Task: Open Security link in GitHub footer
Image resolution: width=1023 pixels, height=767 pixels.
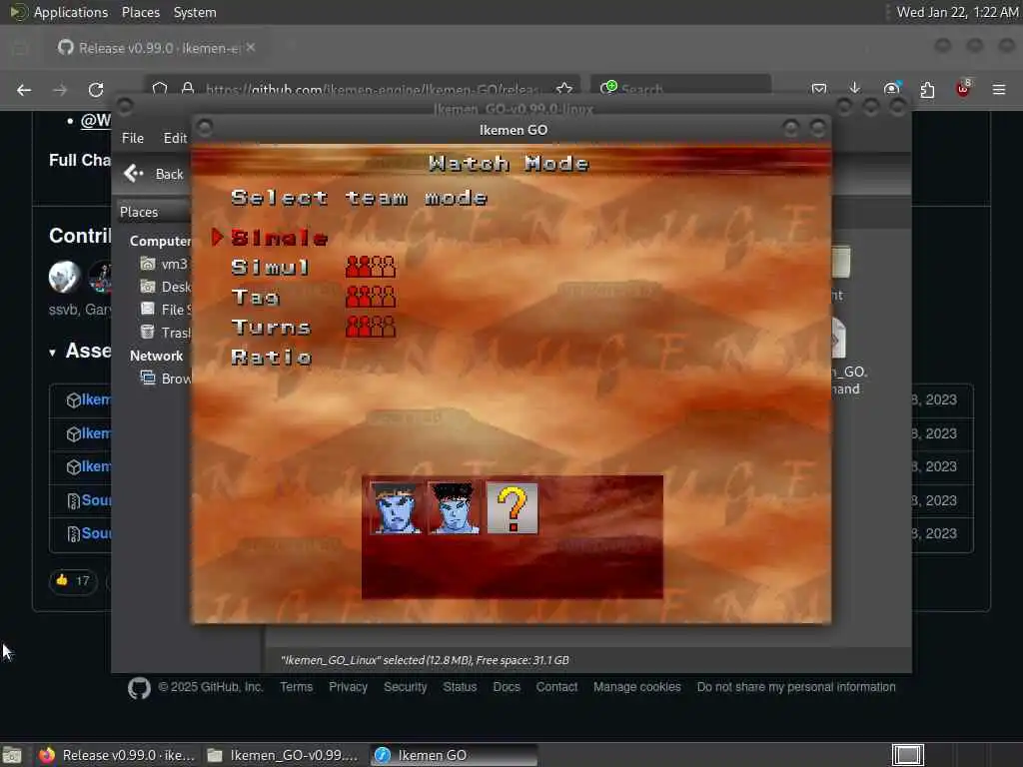Action: click(x=406, y=687)
